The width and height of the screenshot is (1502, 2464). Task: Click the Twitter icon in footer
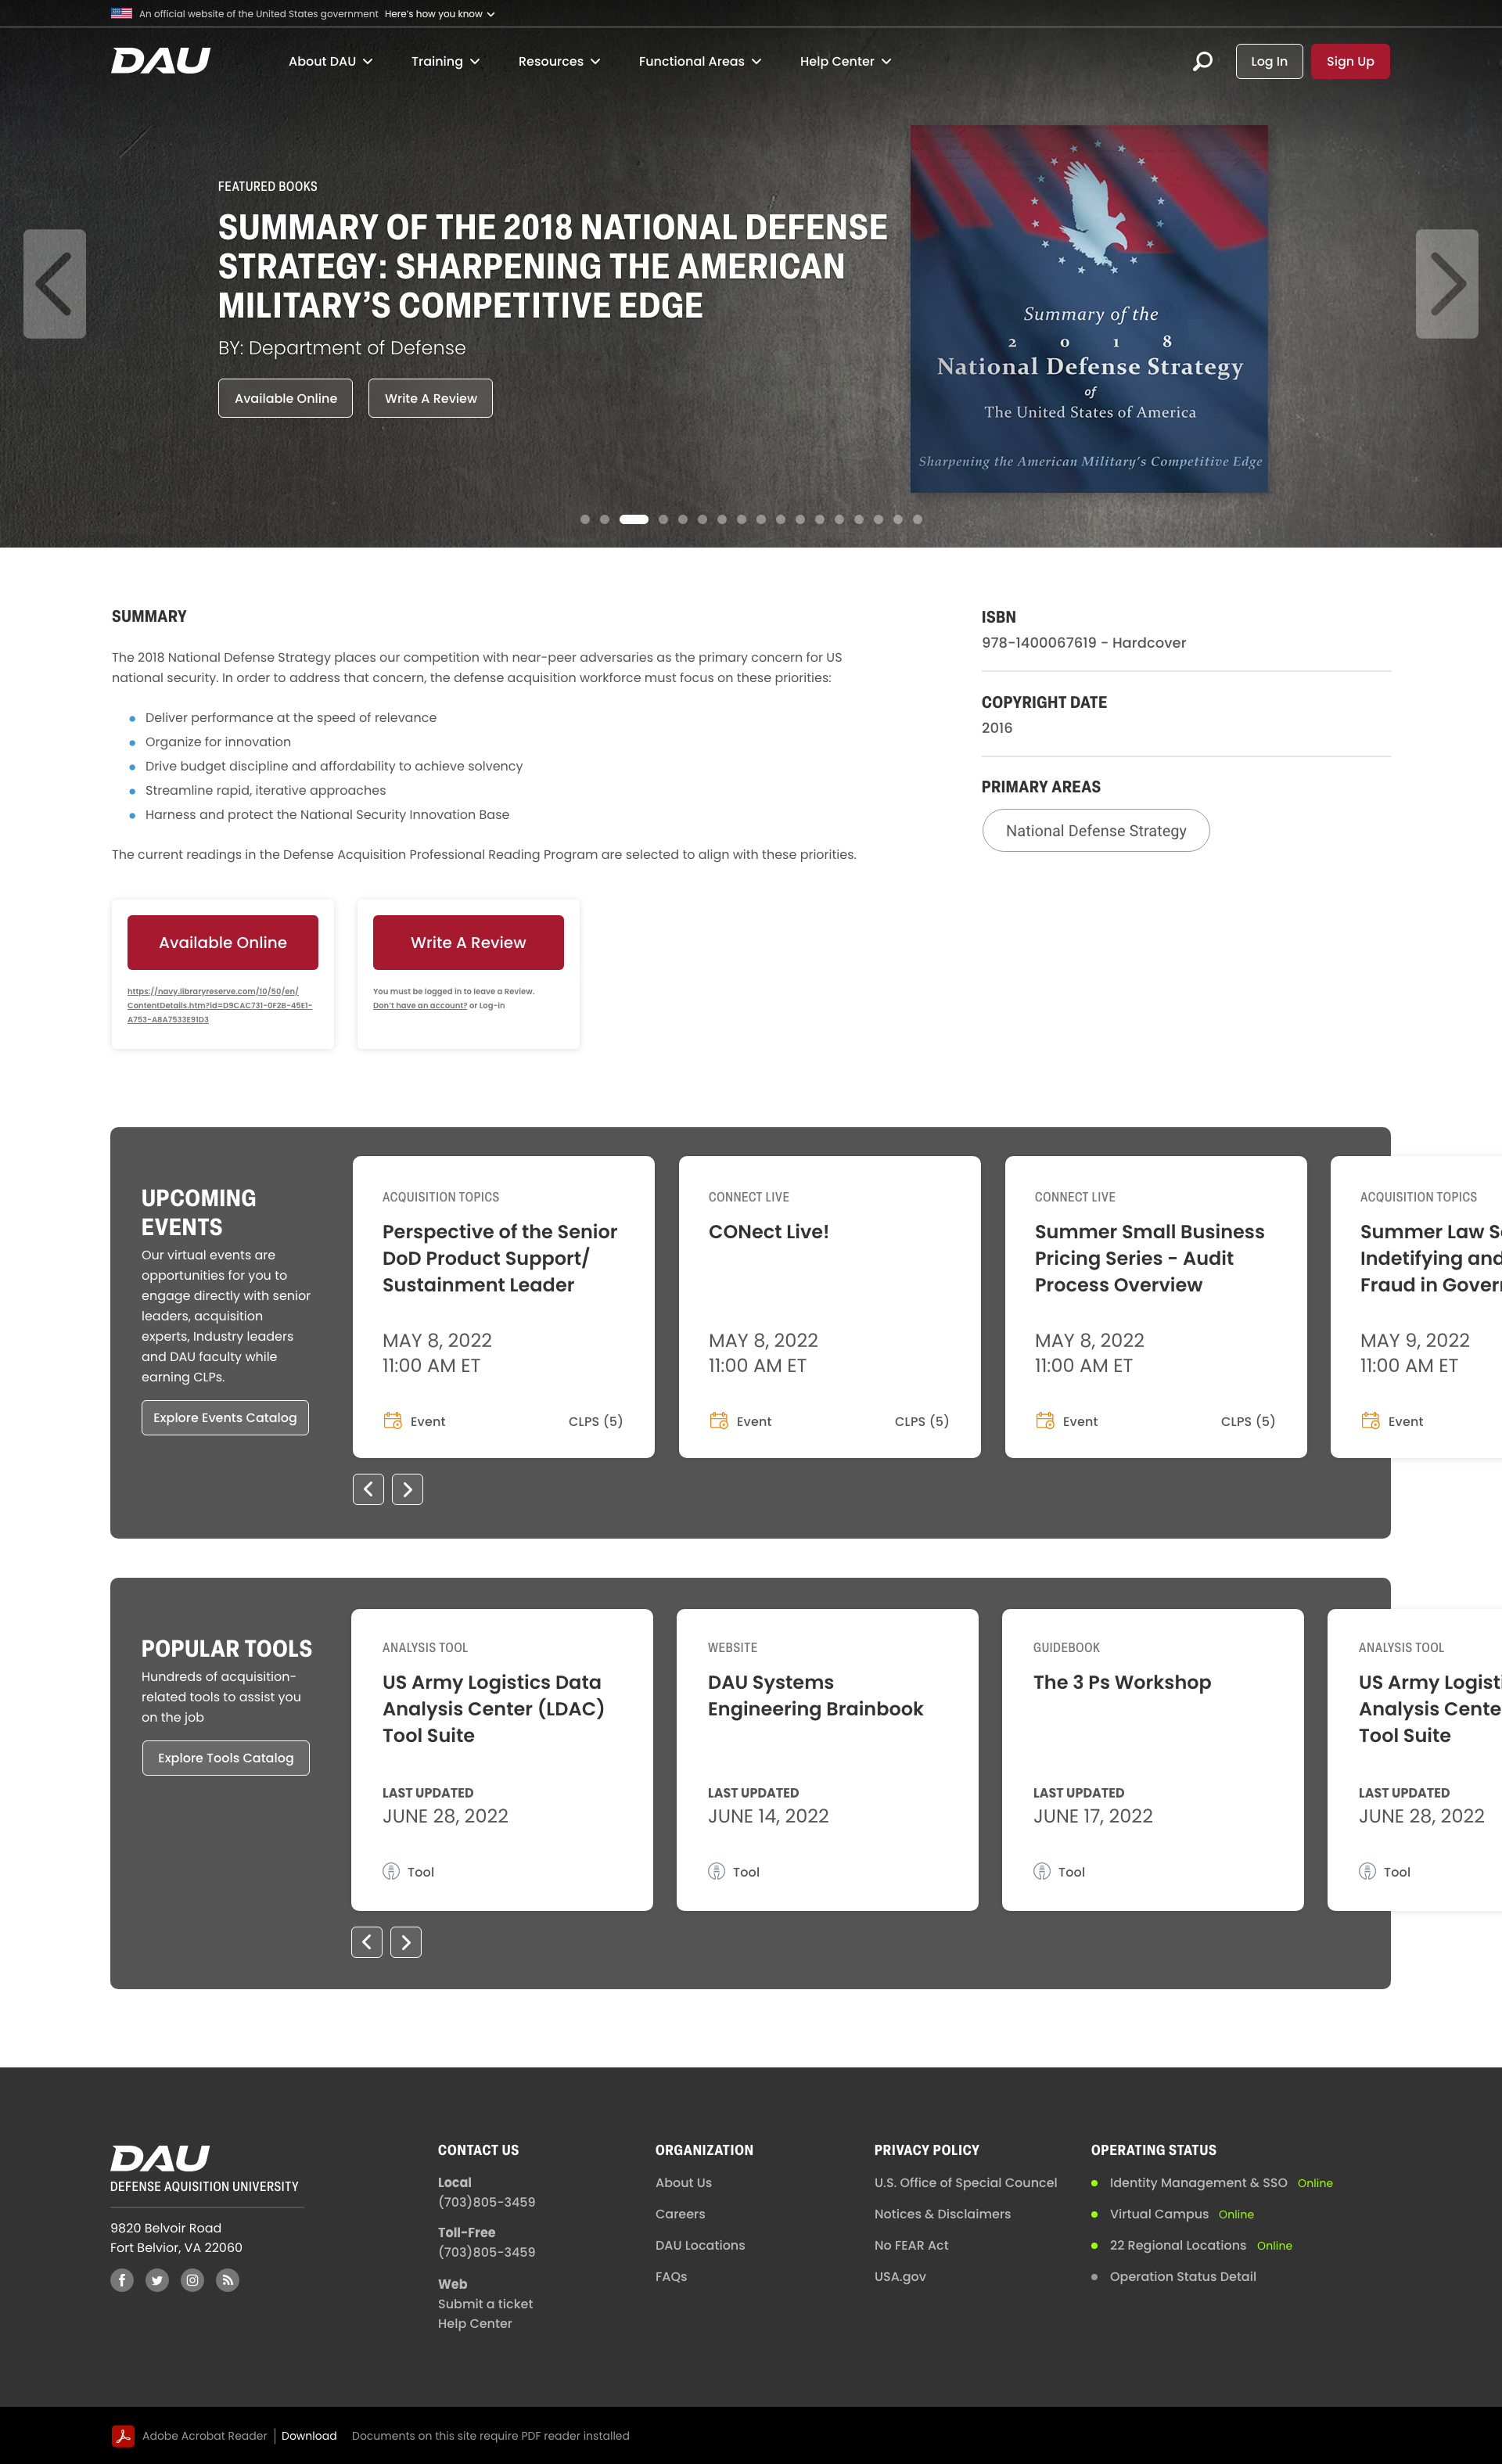[157, 2280]
